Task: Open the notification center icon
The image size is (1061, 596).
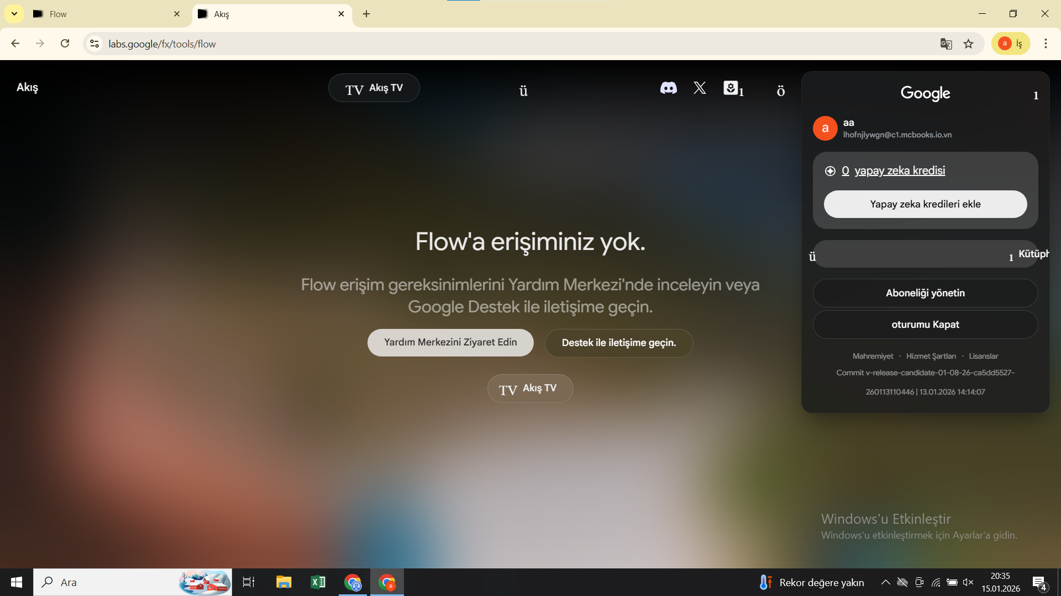Action: pyautogui.click(x=1039, y=582)
